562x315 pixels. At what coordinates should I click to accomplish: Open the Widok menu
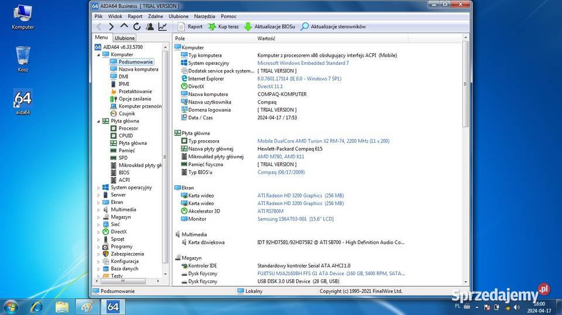[x=115, y=16]
